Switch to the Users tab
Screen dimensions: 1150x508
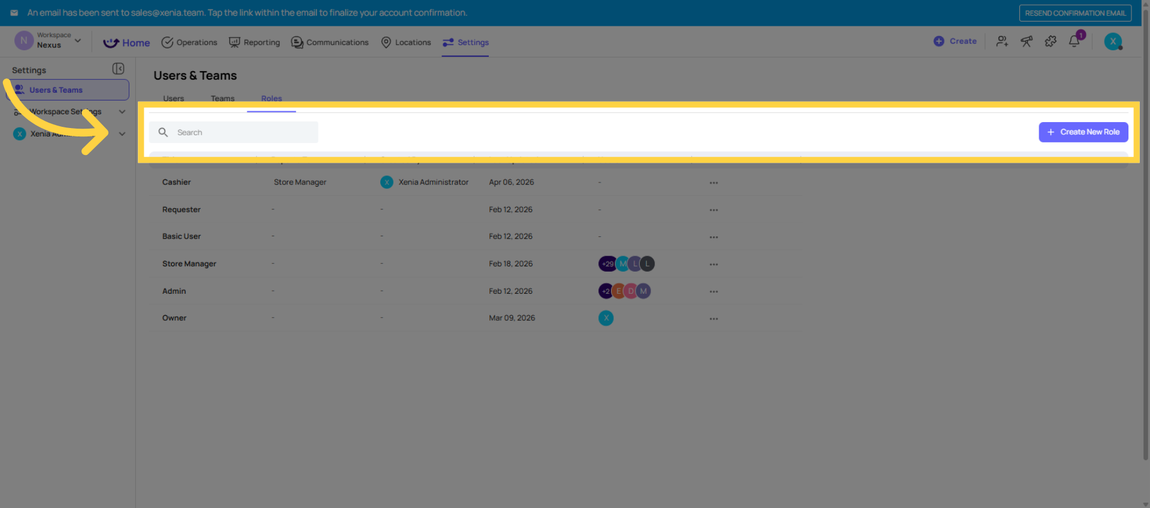tap(174, 99)
